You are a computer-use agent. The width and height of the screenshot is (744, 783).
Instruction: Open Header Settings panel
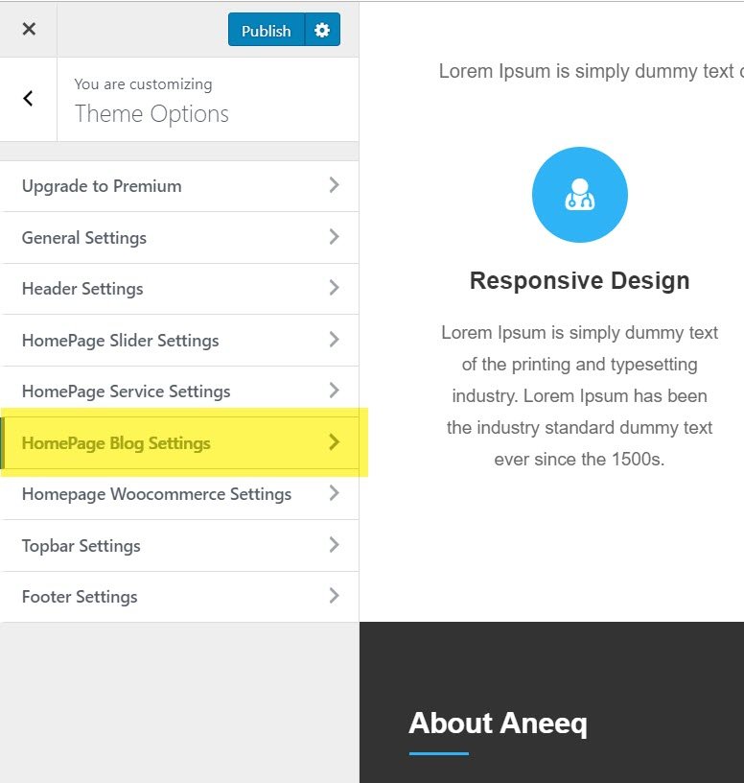coord(82,289)
